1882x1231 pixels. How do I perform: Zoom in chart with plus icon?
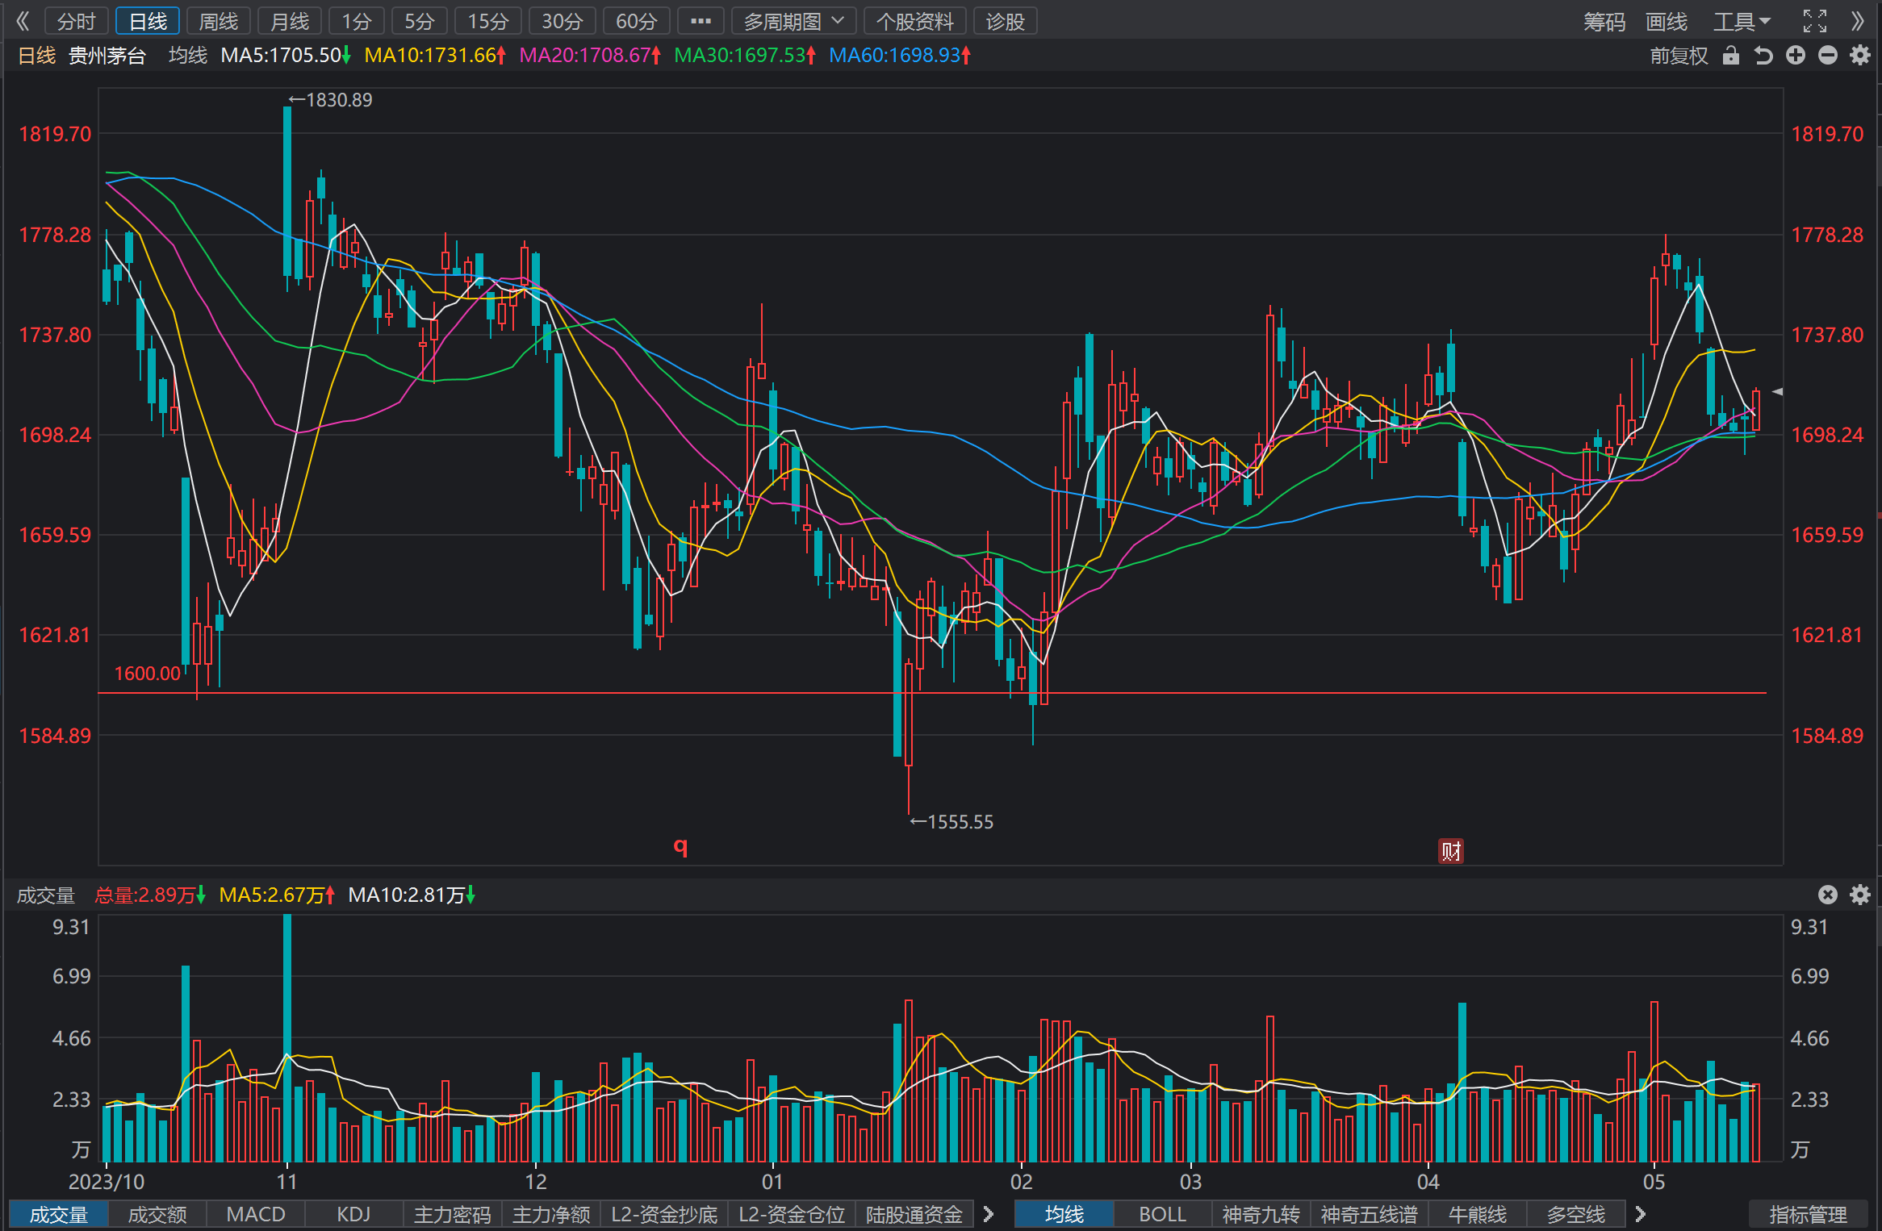(1796, 55)
